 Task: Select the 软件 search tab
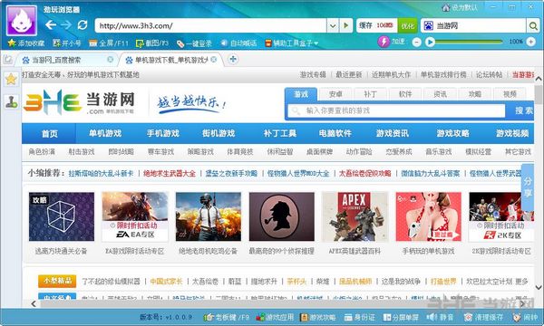[x=405, y=94]
